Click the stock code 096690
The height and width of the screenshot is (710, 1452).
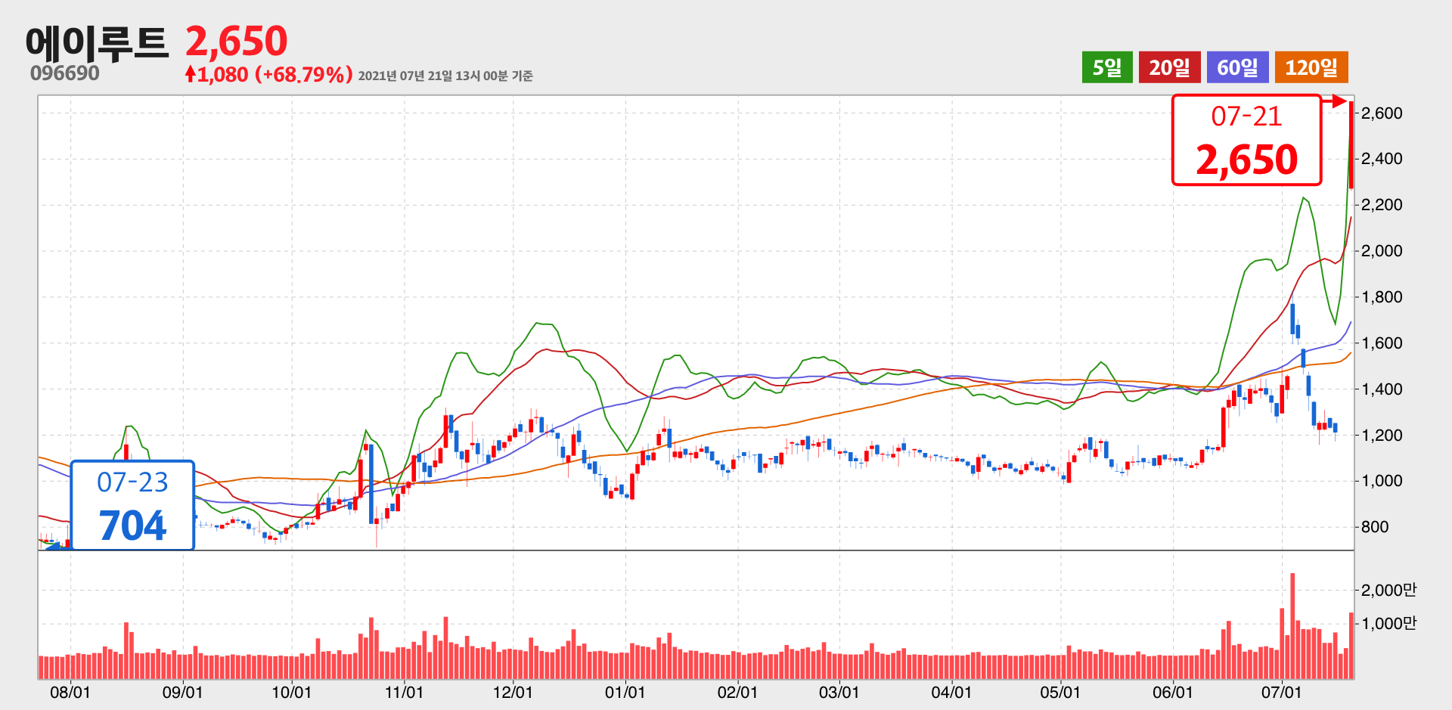click(65, 73)
